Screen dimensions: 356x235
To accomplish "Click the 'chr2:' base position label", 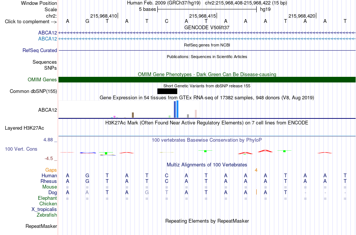I will point(51,16).
